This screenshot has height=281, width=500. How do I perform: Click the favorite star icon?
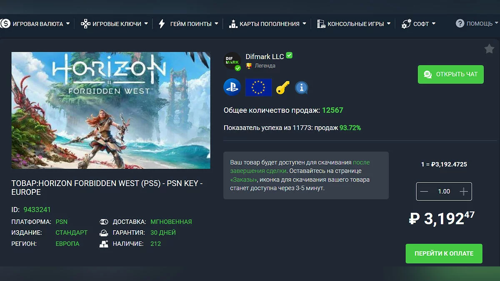tap(489, 49)
